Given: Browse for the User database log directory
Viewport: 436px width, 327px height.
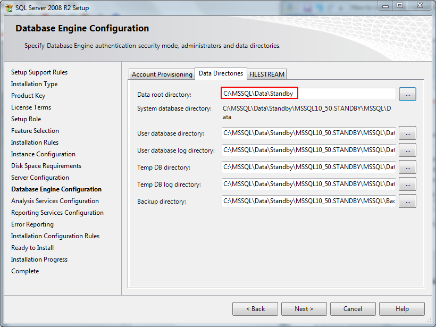Looking at the screenshot, I should [x=407, y=150].
